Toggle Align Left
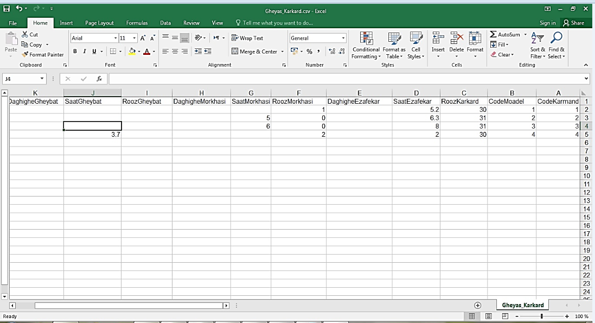 click(165, 51)
